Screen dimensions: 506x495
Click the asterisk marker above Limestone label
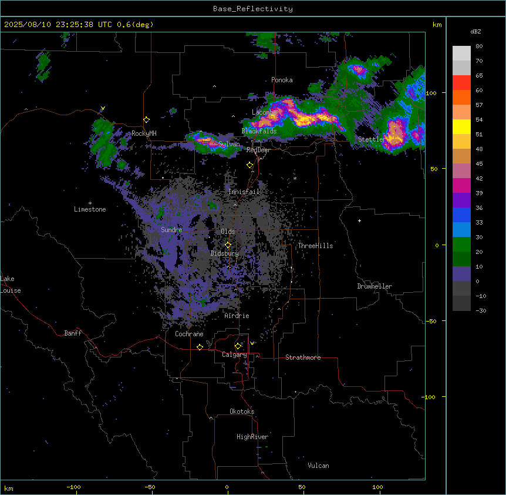tap(90, 203)
